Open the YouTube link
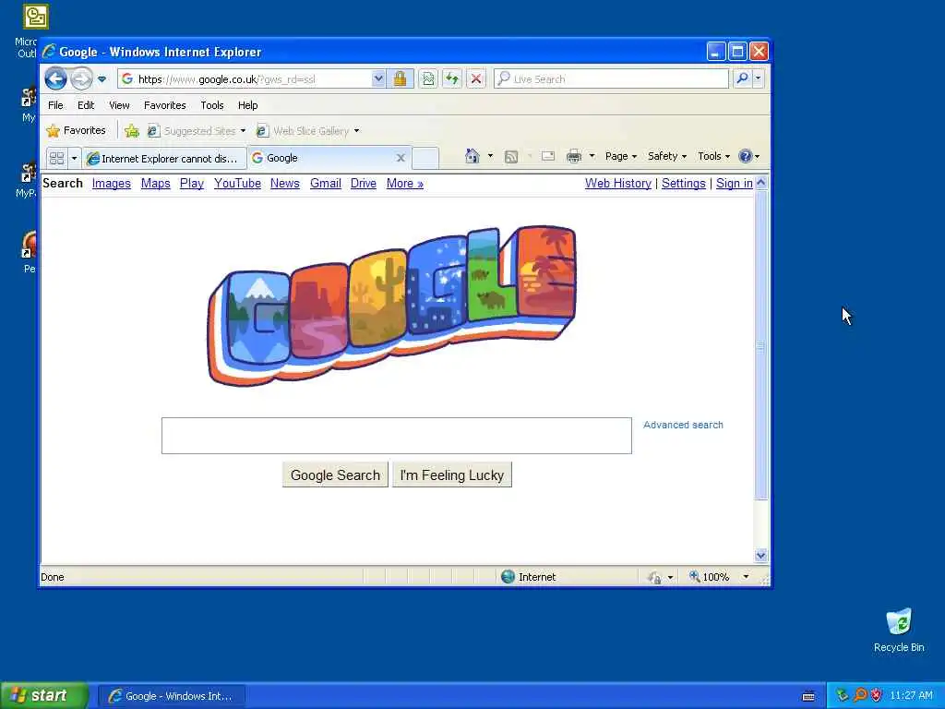The image size is (945, 709). pyautogui.click(x=237, y=184)
